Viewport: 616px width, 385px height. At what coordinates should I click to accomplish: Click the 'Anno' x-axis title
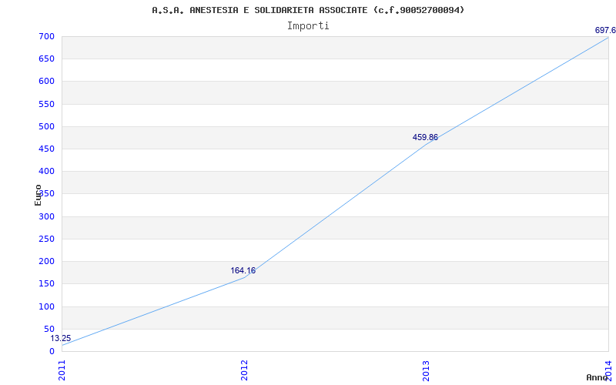click(597, 377)
